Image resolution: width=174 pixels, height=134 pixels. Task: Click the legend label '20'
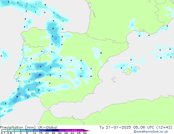pyautogui.click(x=47, y=133)
